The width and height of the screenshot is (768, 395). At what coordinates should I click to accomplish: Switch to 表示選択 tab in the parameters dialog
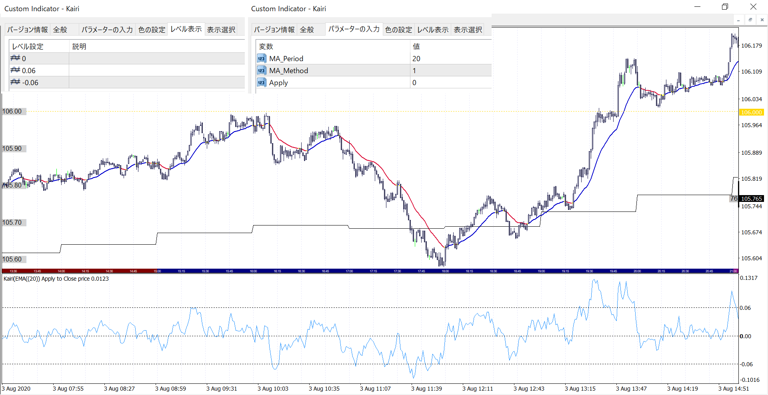pos(468,30)
